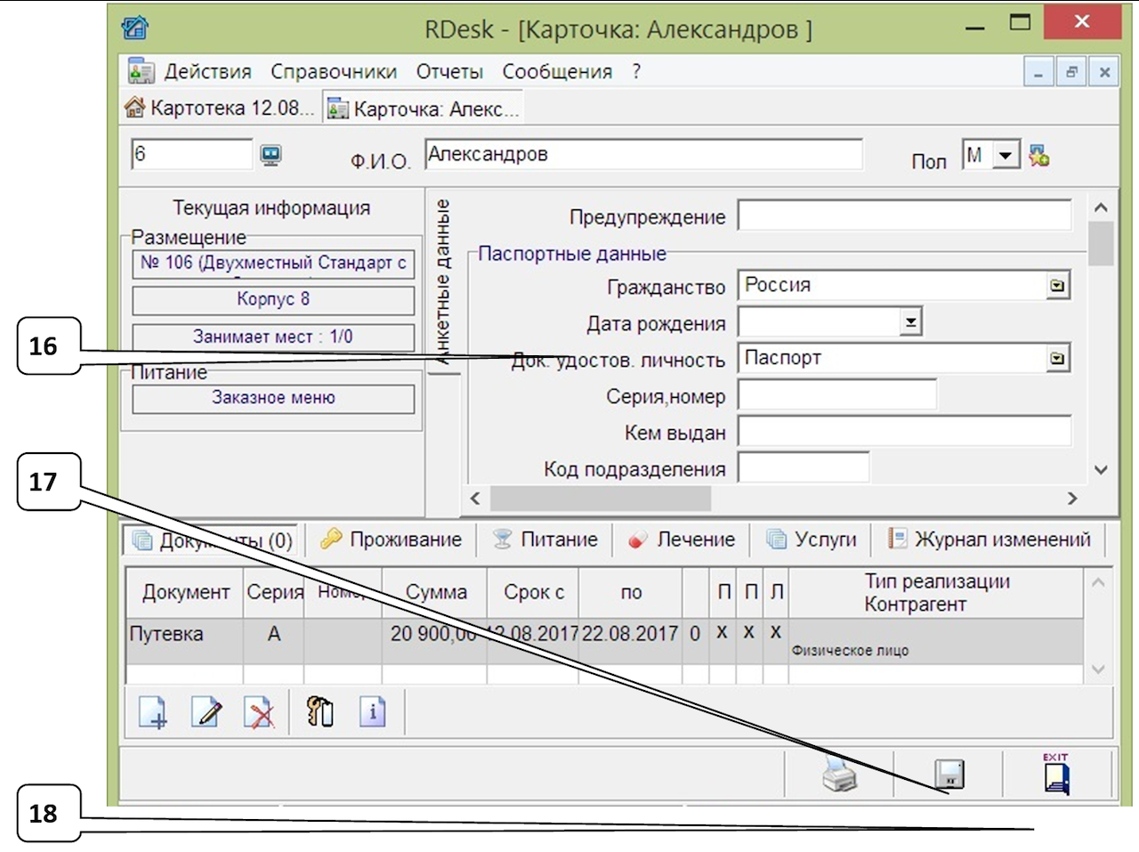The width and height of the screenshot is (1139, 852).
Task: Print the card using the printer icon
Action: pos(837,775)
